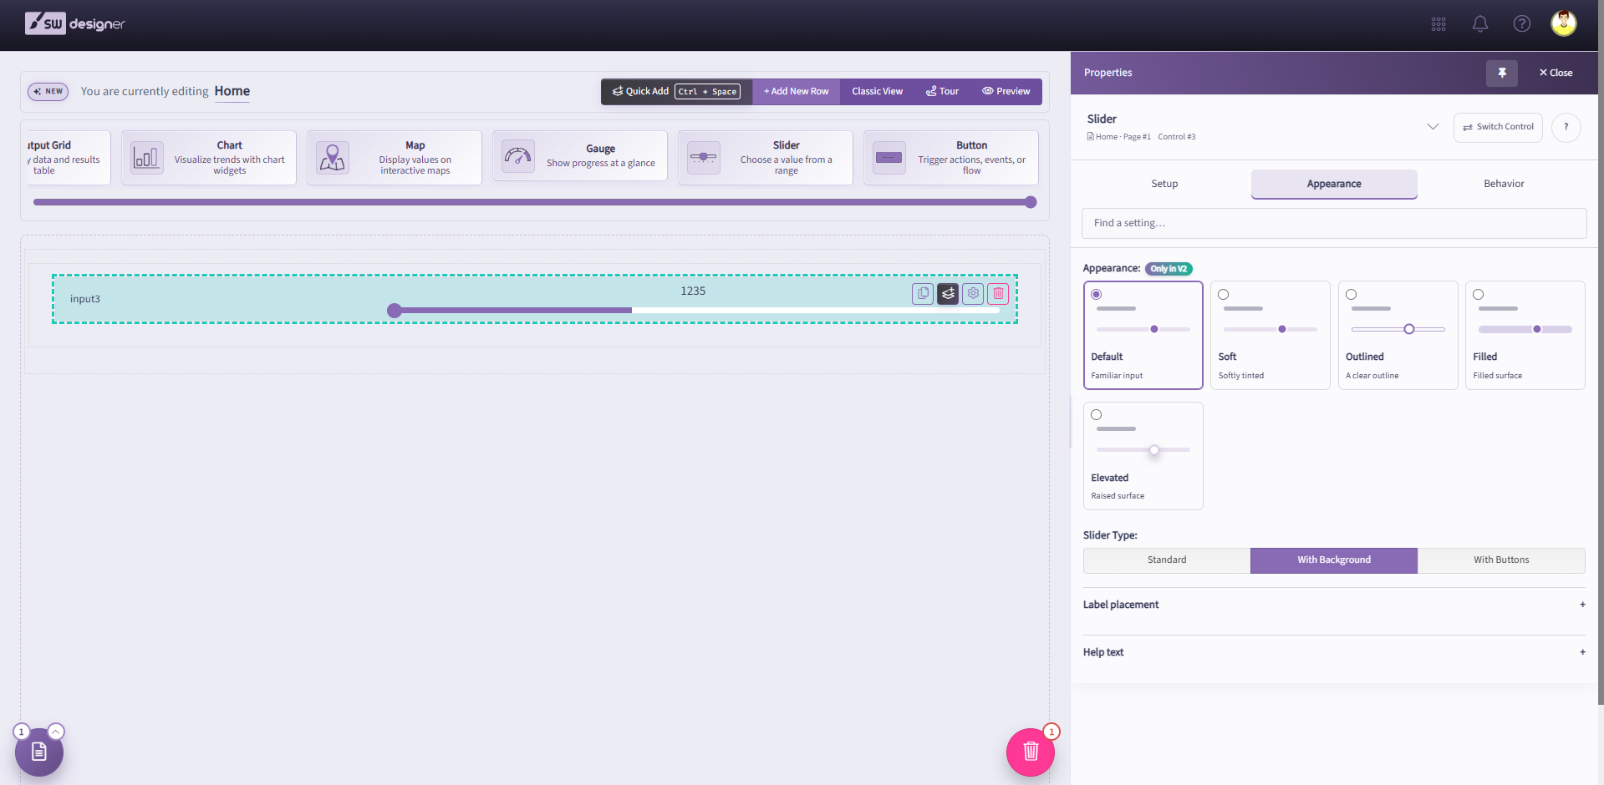
Task: Select Outlined appearance option
Action: (x=1398, y=335)
